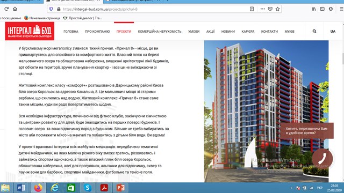The height and width of the screenshot is (193, 344).
Task: Go to the КАР'ЄРА page
Action: [x=248, y=32]
